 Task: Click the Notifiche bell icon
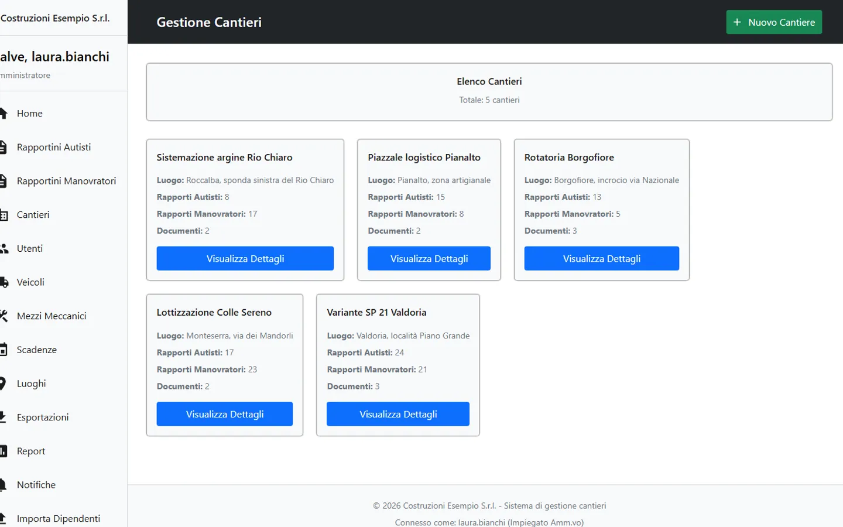(x=2, y=485)
